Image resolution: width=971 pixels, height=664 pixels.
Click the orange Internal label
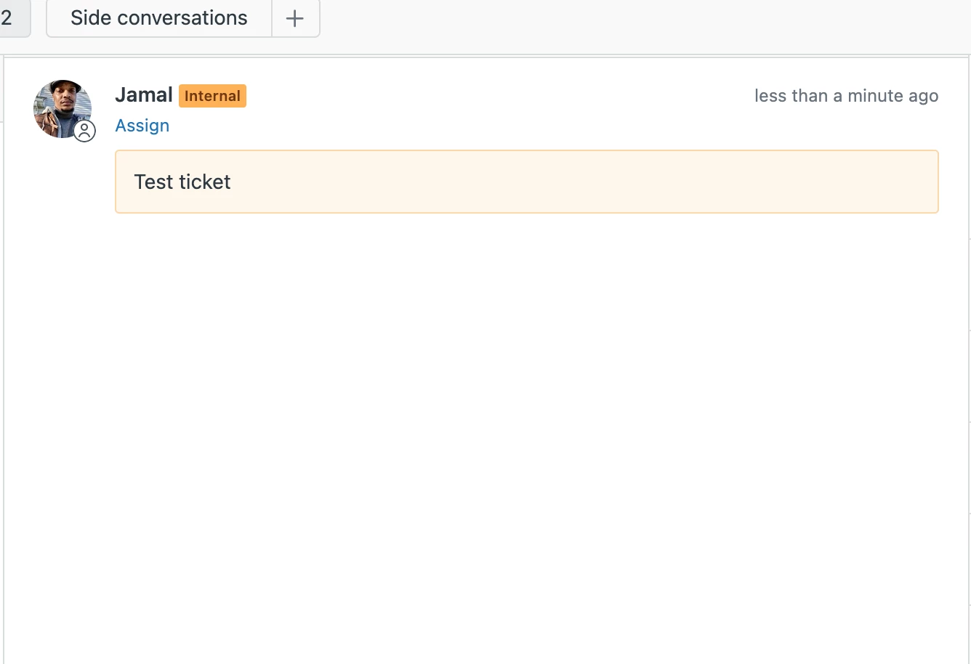point(212,96)
